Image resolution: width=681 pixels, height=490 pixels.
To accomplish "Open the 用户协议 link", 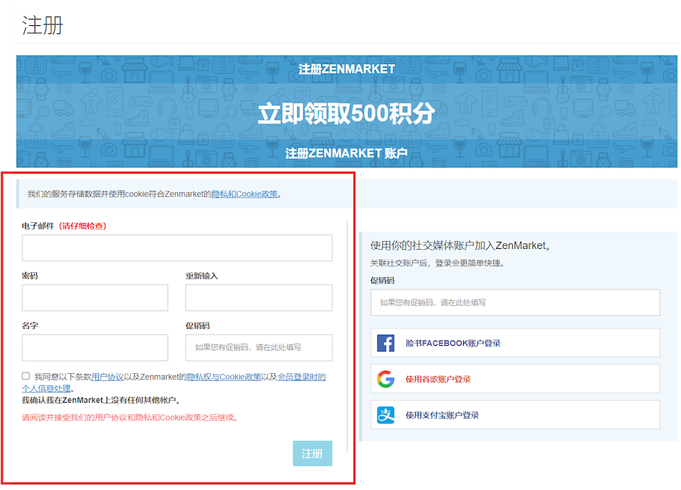I will (x=107, y=377).
